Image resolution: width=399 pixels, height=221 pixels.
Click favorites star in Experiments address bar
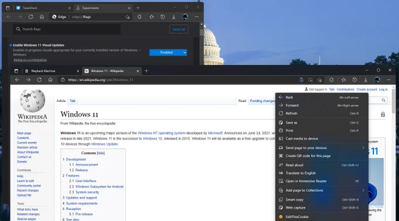click(x=127, y=17)
